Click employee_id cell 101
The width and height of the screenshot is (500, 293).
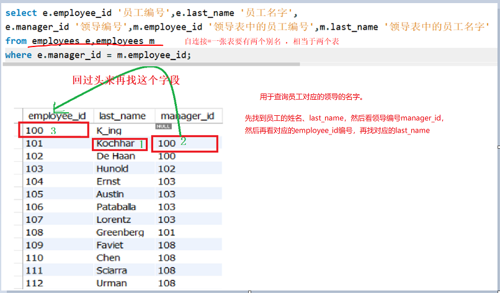[58, 143]
